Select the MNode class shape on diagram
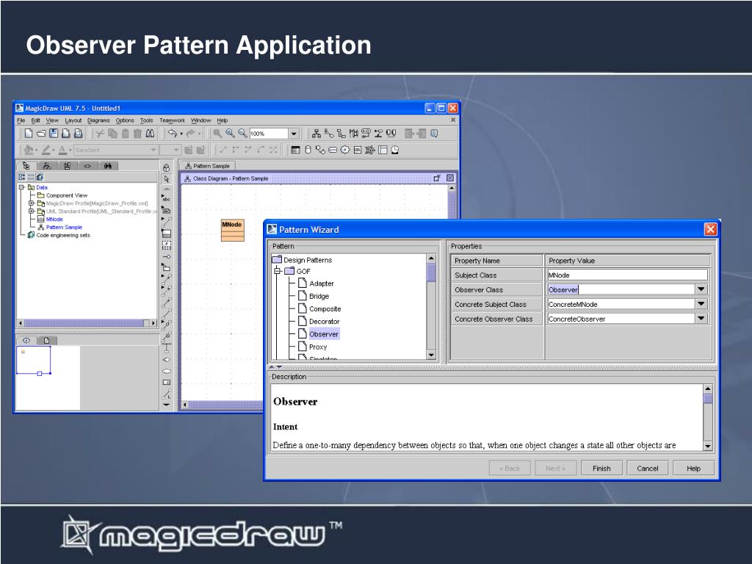752x564 pixels. (x=233, y=230)
